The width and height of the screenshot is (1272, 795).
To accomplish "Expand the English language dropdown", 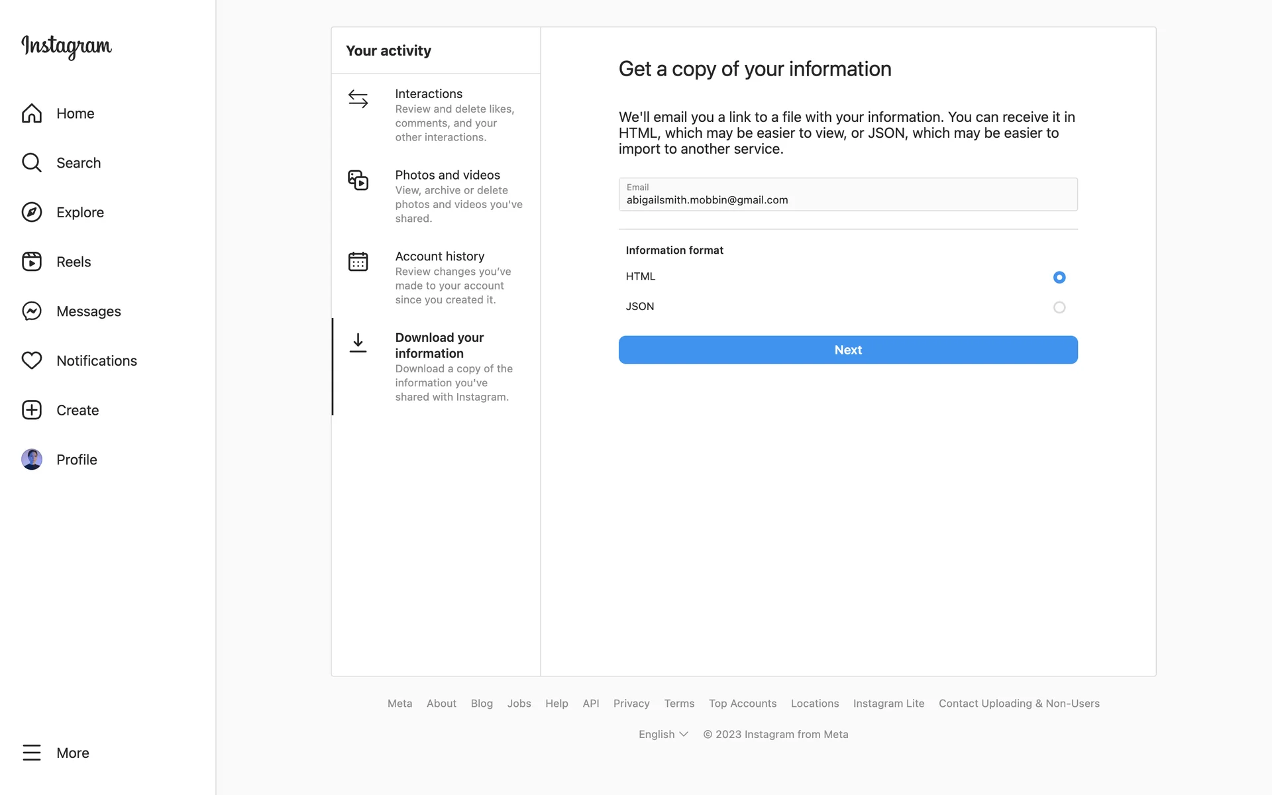I will point(663,734).
